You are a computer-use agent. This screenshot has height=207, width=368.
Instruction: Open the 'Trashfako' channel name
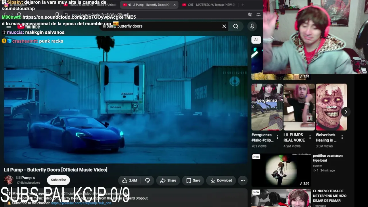click(319, 205)
